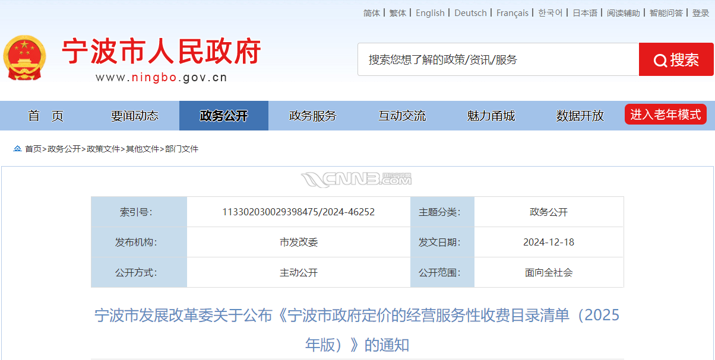
Task: Click the article title about 收费目录清单
Action: [x=357, y=329]
